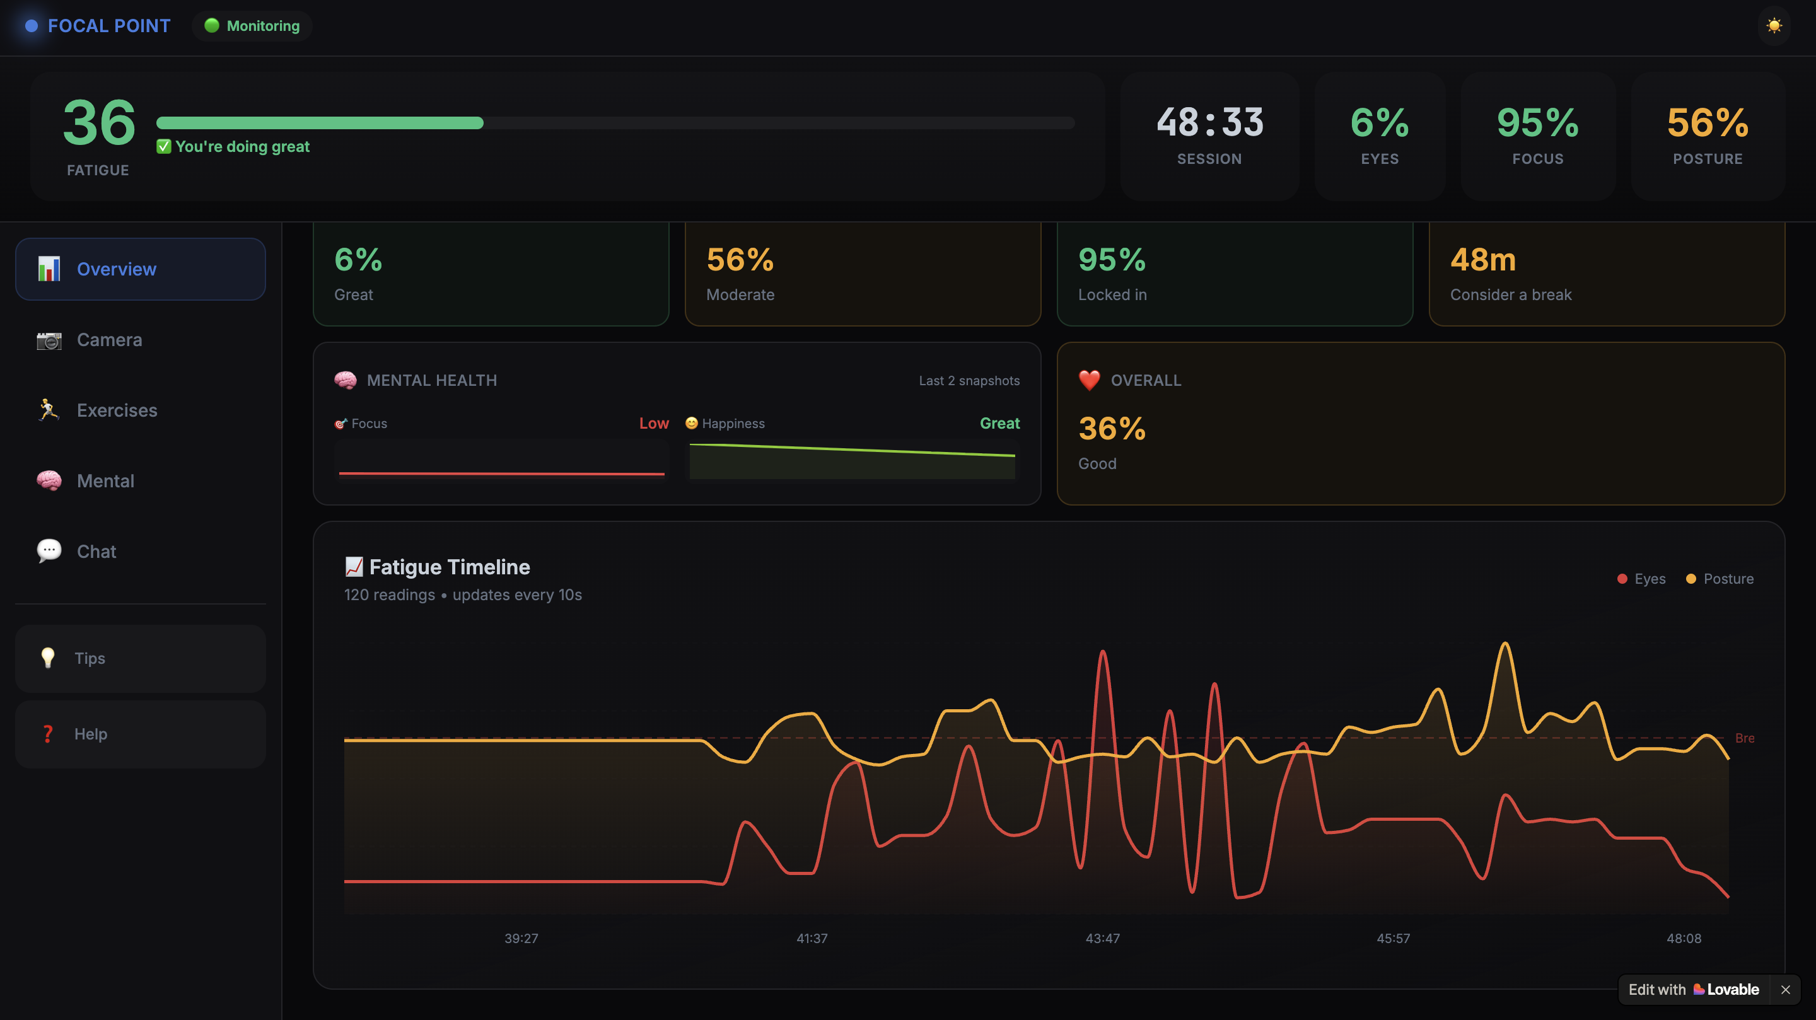Click the fatigue progress bar
The image size is (1816, 1020).
click(x=615, y=123)
